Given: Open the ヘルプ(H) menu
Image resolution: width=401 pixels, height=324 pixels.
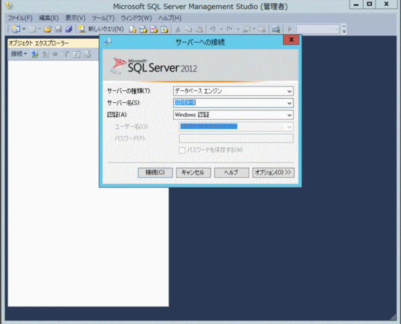Looking at the screenshot, I should [170, 18].
